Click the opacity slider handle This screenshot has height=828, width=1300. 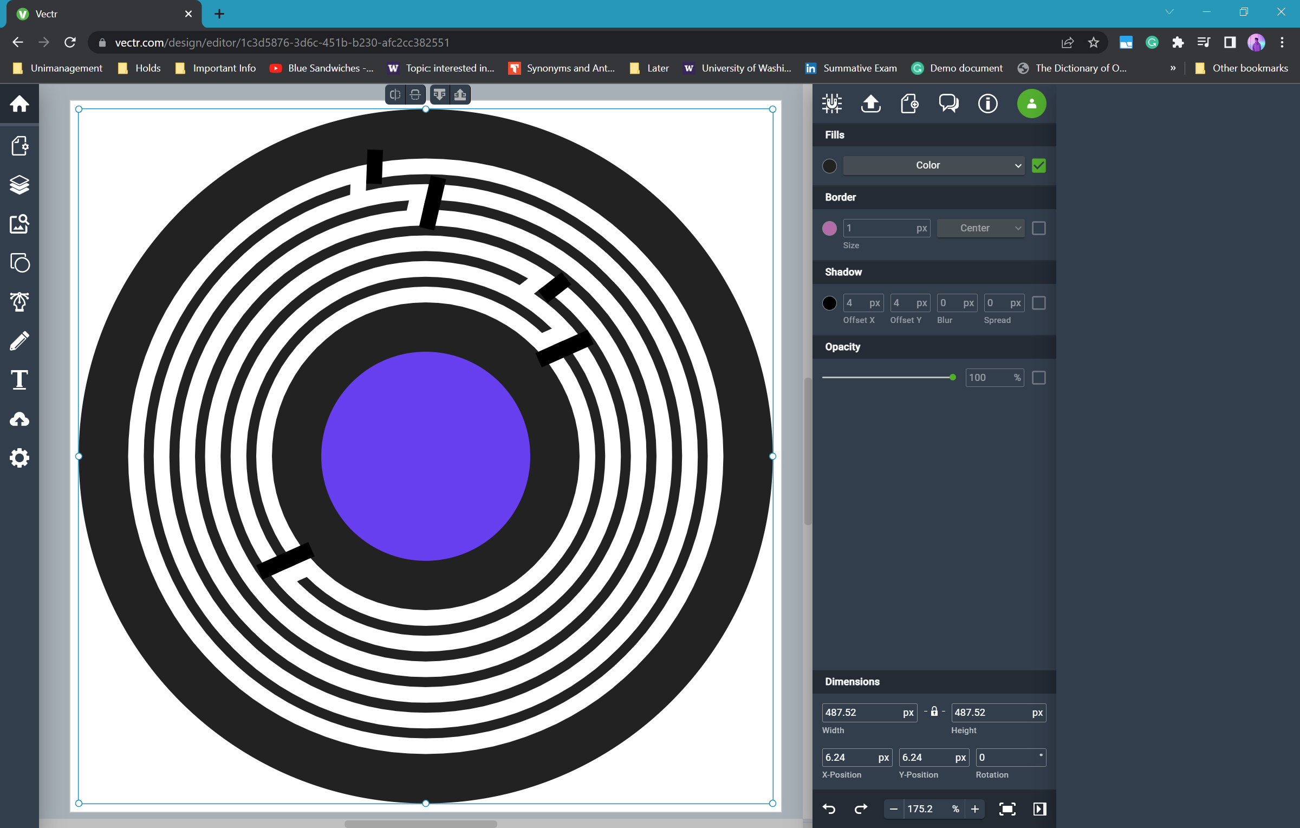pyautogui.click(x=952, y=377)
